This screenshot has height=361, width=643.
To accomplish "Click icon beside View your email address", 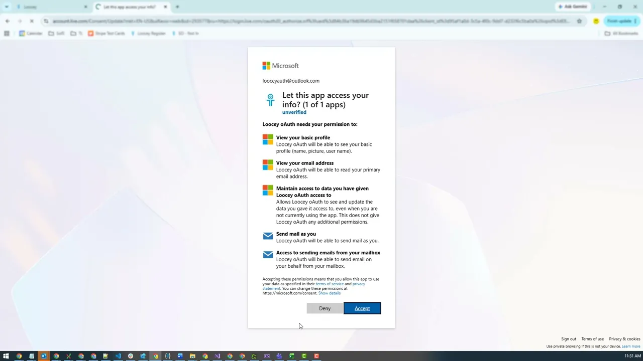I will coord(268,164).
